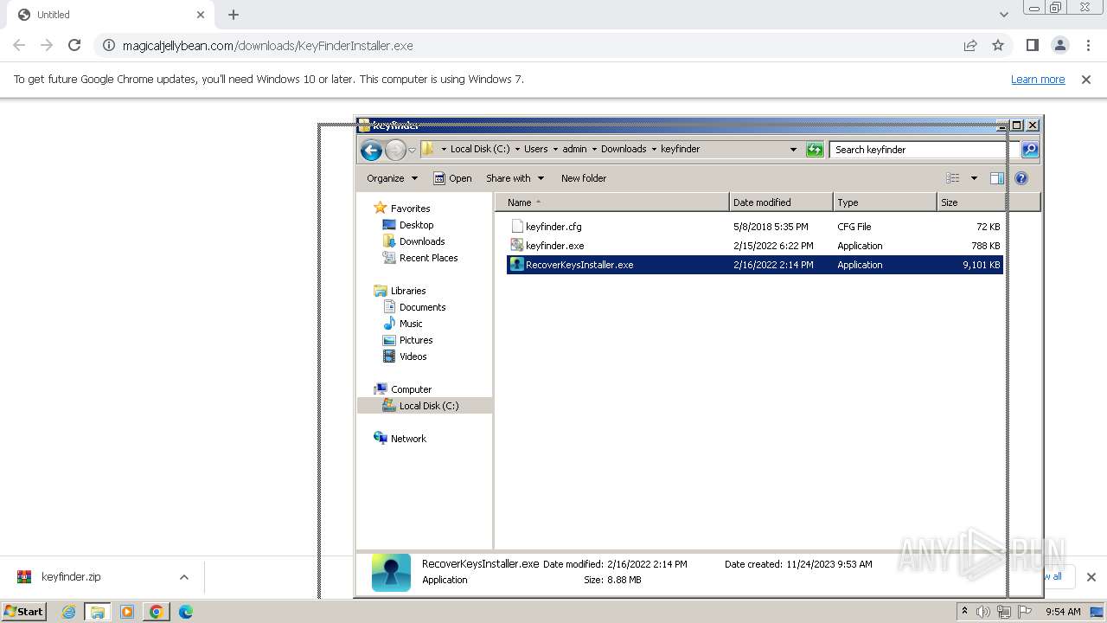
Task: Open the address bar history dropdown
Action: click(793, 150)
